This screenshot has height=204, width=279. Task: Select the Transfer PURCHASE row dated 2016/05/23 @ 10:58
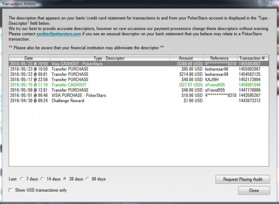139,69
